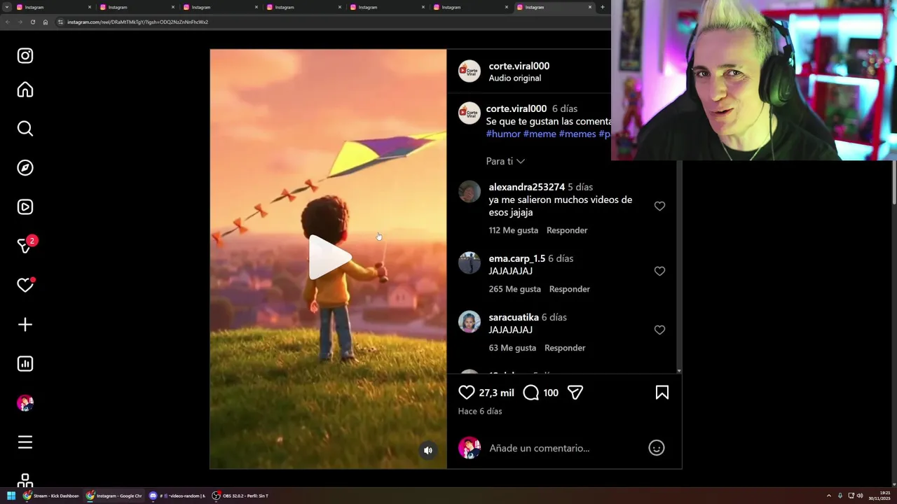Open alexandra253274's profile name

tap(527, 187)
